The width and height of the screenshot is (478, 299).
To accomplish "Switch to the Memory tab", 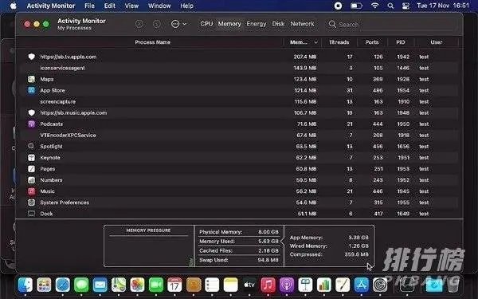I will [229, 24].
